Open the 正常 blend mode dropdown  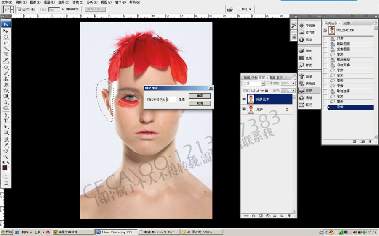pos(254,84)
